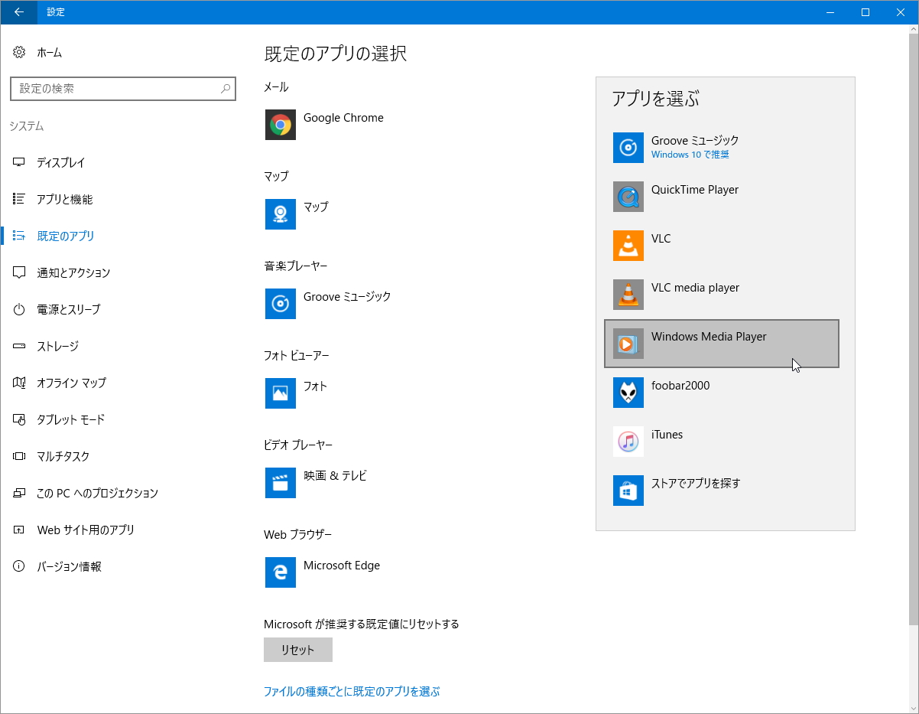Click the 映画 & テレビ clapperboard icon
The image size is (919, 714).
tap(281, 483)
